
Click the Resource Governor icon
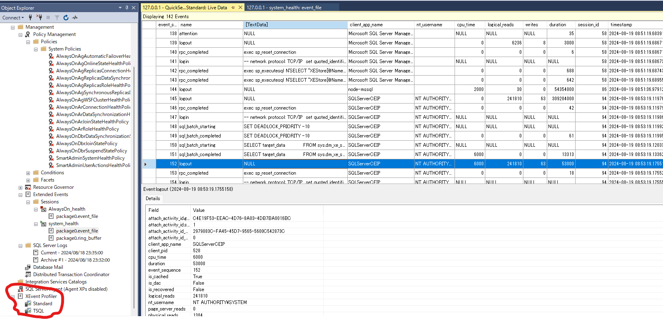pos(28,187)
